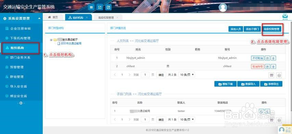Image resolution: width=292 pixels, height=134 pixels.
Task: Click the chltest name cell
Action: [x=130, y=66]
